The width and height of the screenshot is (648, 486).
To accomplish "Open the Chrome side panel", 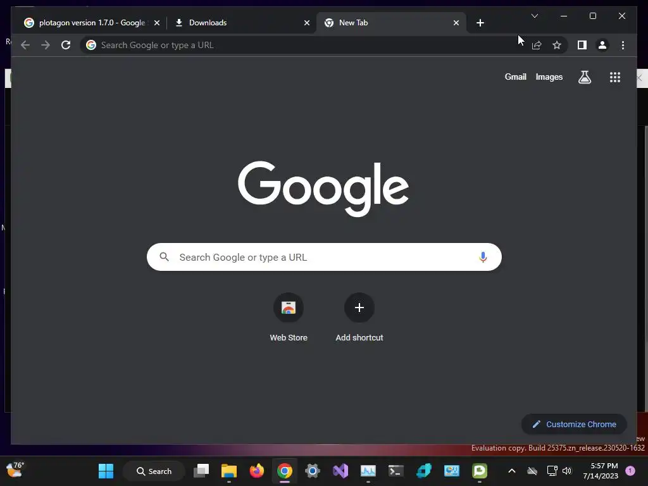I will tap(582, 45).
